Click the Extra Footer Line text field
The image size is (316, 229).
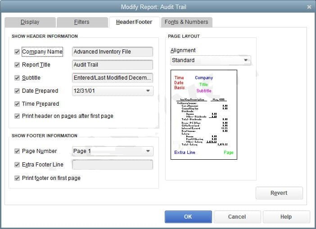[x=113, y=165]
